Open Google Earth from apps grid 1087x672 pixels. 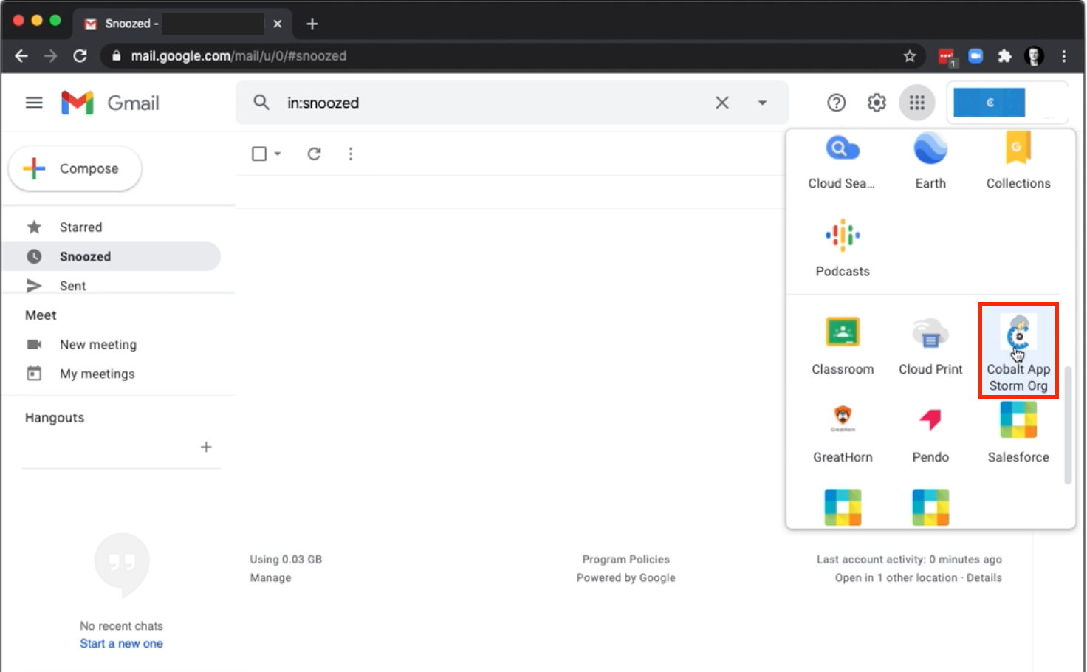(x=930, y=160)
